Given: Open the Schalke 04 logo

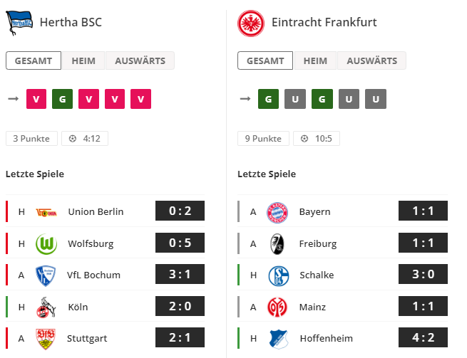Looking at the screenshot, I should coord(279,275).
